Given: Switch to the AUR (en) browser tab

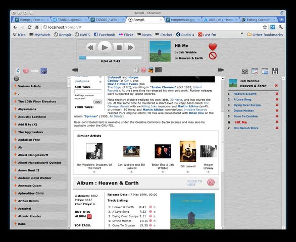Looking at the screenshot, I should point(221,20).
